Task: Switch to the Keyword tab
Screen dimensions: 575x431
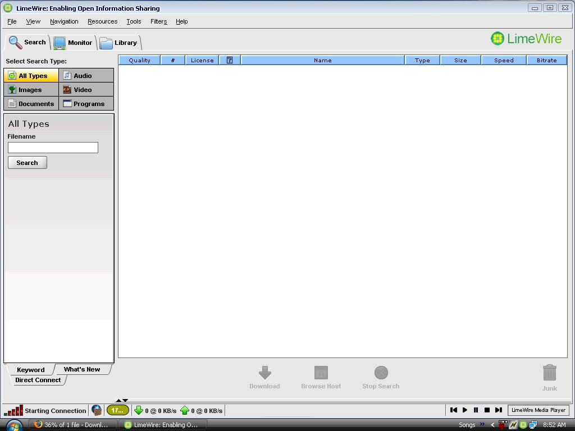Action: click(x=31, y=369)
